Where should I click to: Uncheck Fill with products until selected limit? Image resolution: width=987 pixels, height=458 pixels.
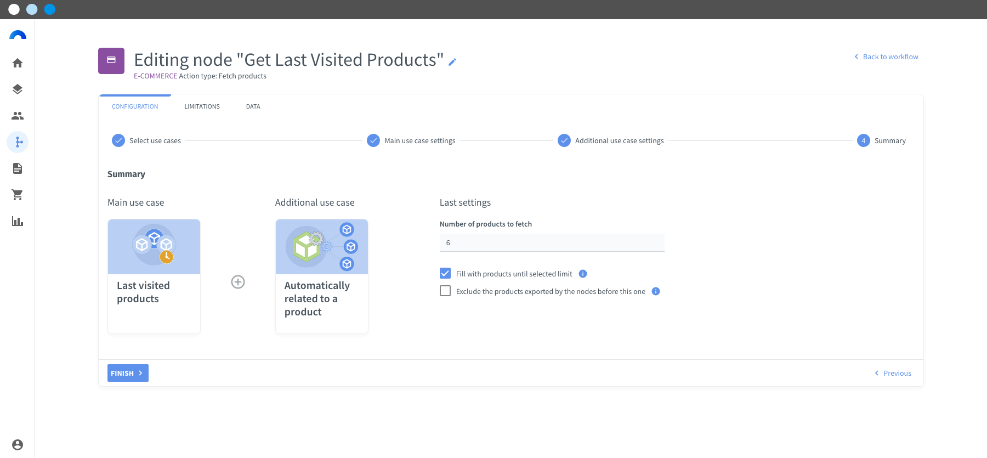coord(445,274)
